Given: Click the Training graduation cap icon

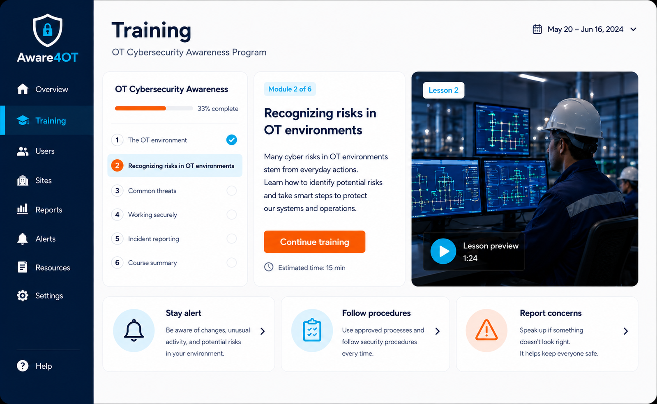Looking at the screenshot, I should tap(23, 120).
